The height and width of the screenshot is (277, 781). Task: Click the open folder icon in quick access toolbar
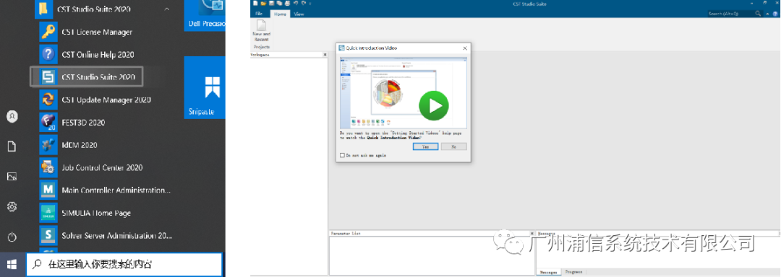pyautogui.click(x=263, y=3)
